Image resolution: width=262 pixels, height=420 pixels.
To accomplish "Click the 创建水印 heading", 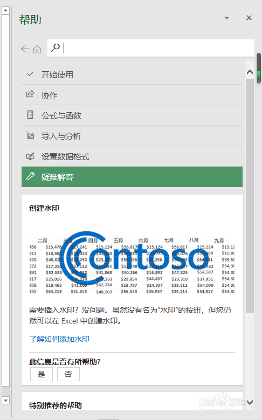I will pos(44,208).
